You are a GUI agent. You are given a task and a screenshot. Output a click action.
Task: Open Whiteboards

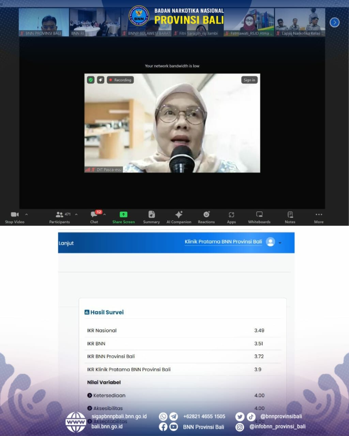pos(259,218)
